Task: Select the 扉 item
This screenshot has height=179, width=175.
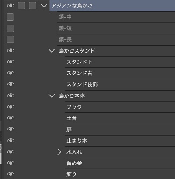Action: click(120, 130)
